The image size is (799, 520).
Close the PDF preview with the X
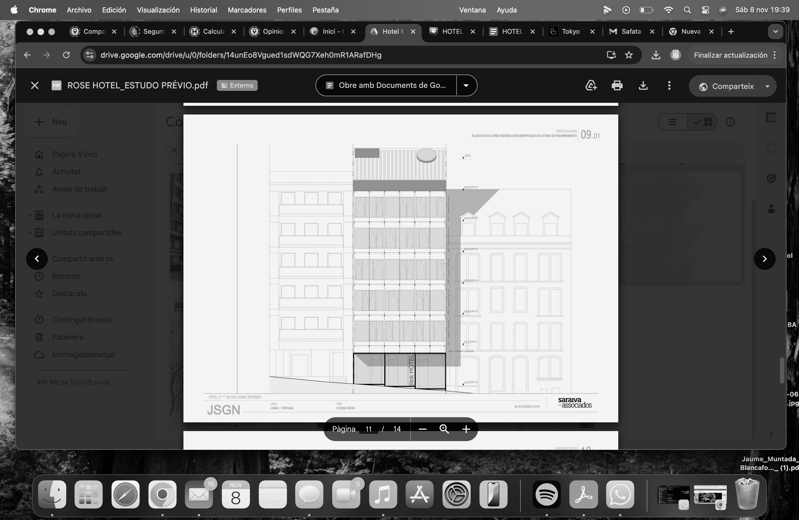point(35,86)
